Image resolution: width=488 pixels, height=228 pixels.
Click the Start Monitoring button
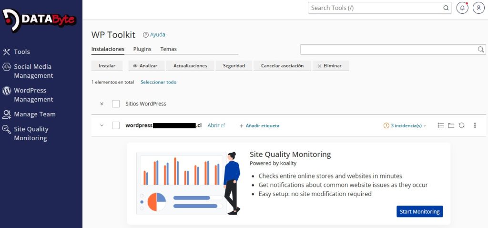pyautogui.click(x=419, y=211)
